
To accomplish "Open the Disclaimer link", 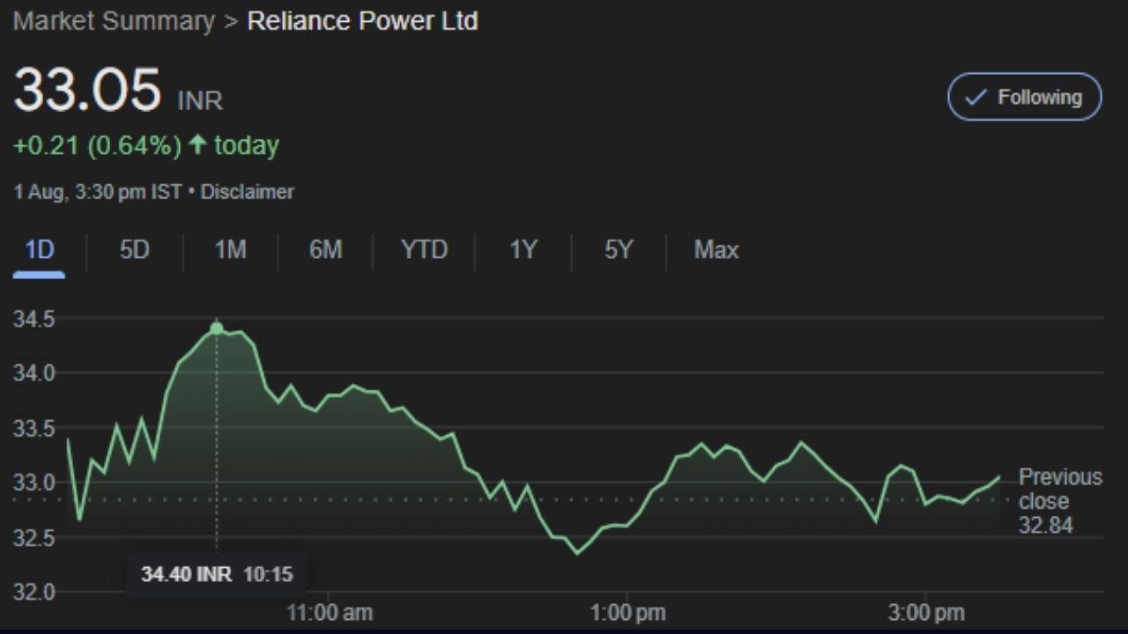I will pos(248,192).
